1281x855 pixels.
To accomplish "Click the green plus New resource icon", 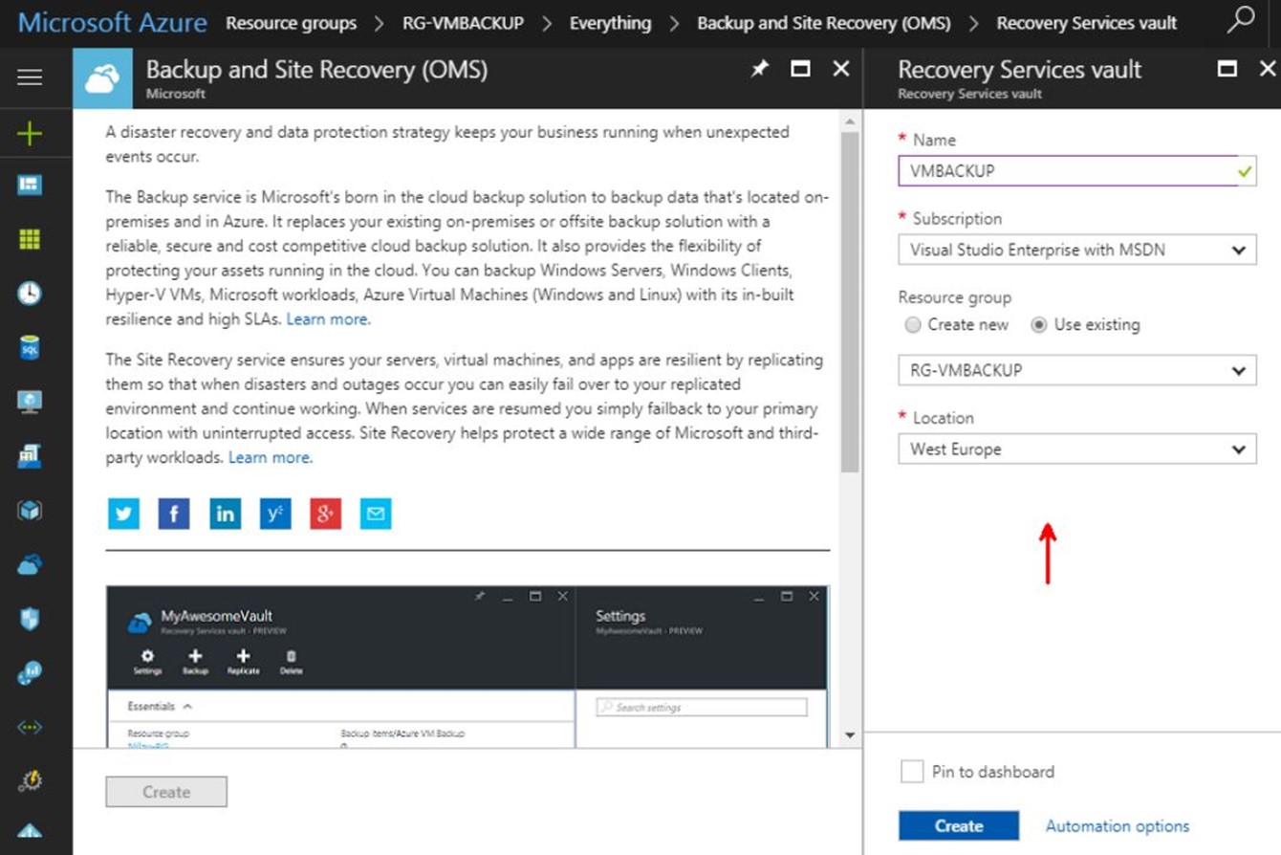I will pos(30,134).
